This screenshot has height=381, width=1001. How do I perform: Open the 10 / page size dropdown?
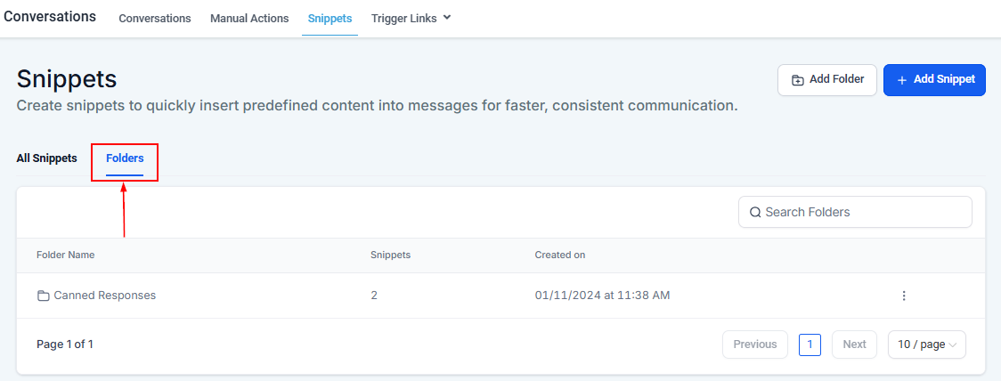[x=926, y=345]
